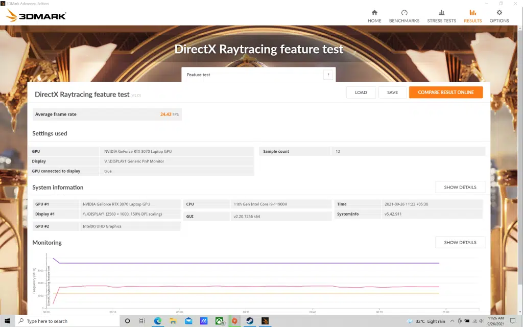Launch Microsoft Edge from the taskbar
This screenshot has width=523, height=327.
pos(157,321)
